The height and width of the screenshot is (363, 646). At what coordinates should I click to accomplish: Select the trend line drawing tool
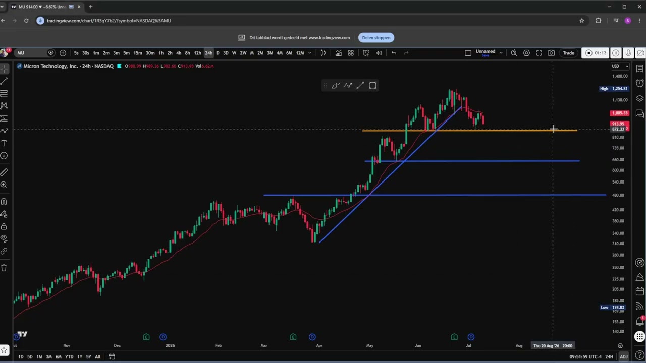point(4,81)
